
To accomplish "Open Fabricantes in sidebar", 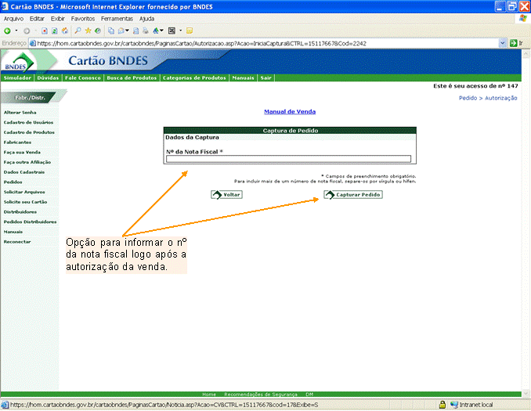I will coord(17,142).
